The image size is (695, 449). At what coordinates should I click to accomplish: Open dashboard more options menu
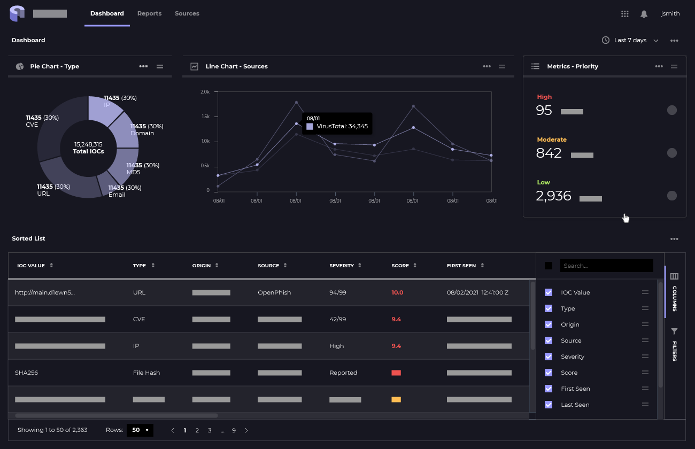(675, 41)
